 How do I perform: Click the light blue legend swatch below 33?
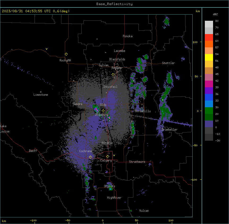(209, 104)
